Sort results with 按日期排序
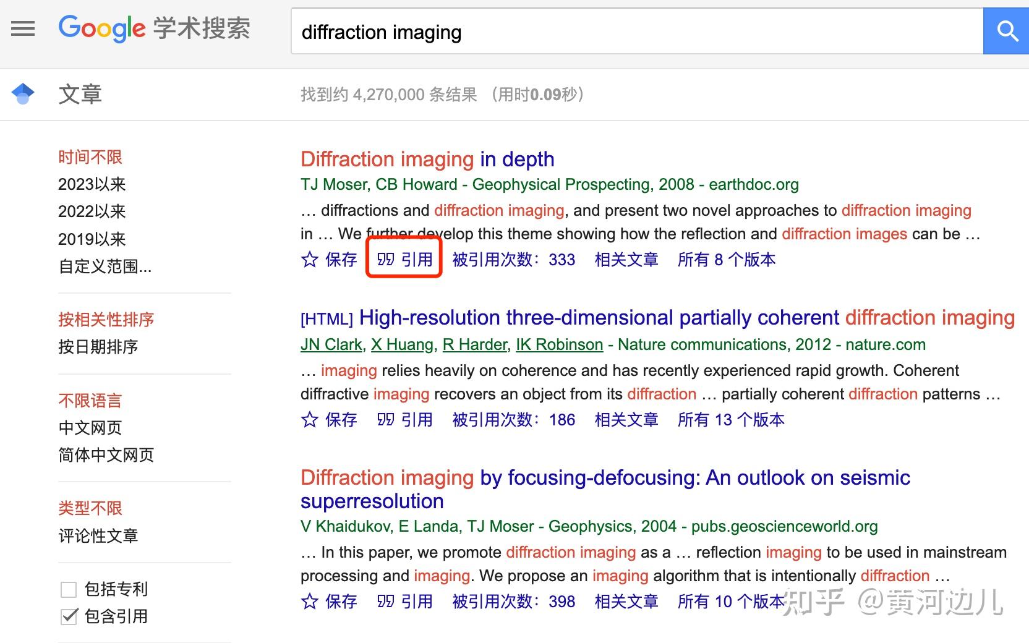 tap(98, 346)
